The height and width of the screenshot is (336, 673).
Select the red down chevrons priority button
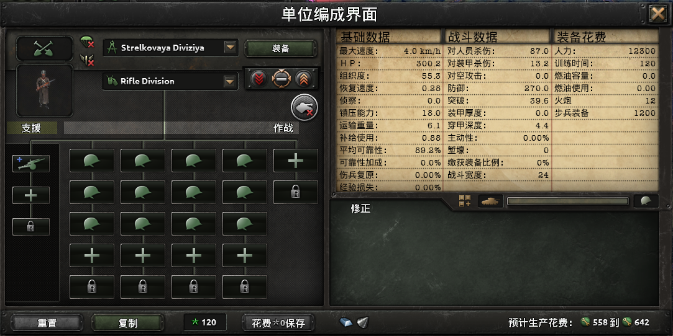point(259,79)
